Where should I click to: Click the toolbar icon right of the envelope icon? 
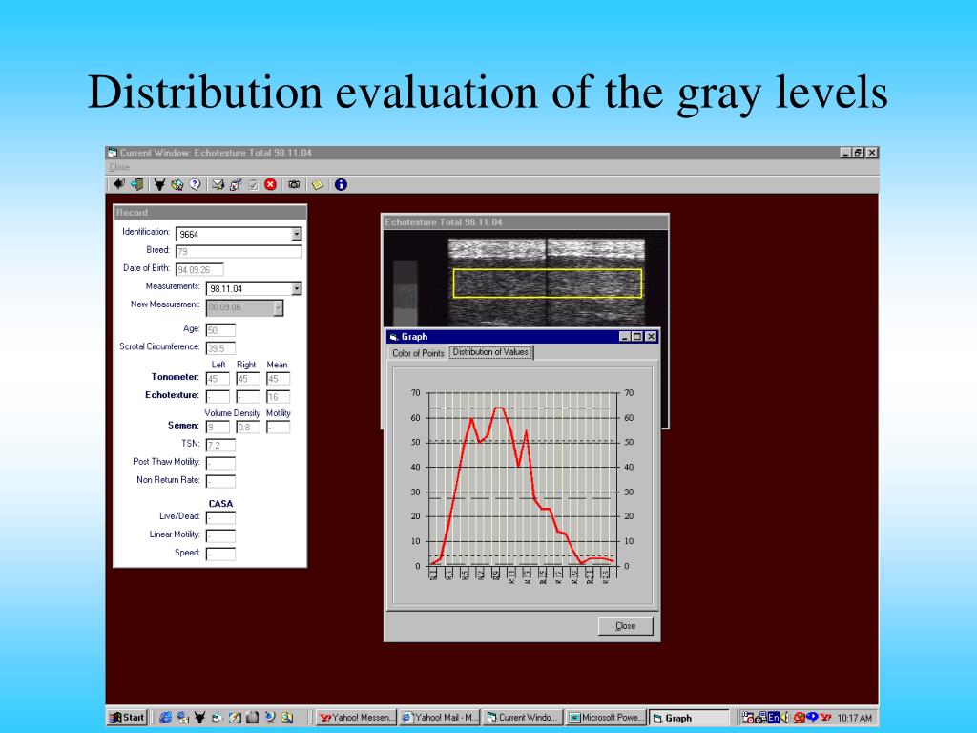pos(236,184)
